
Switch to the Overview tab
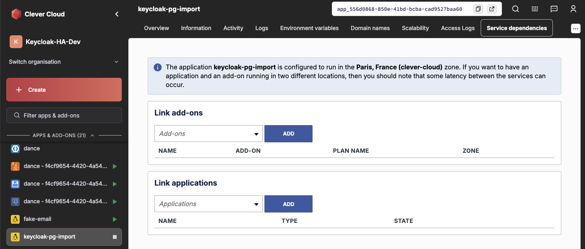[x=156, y=28]
